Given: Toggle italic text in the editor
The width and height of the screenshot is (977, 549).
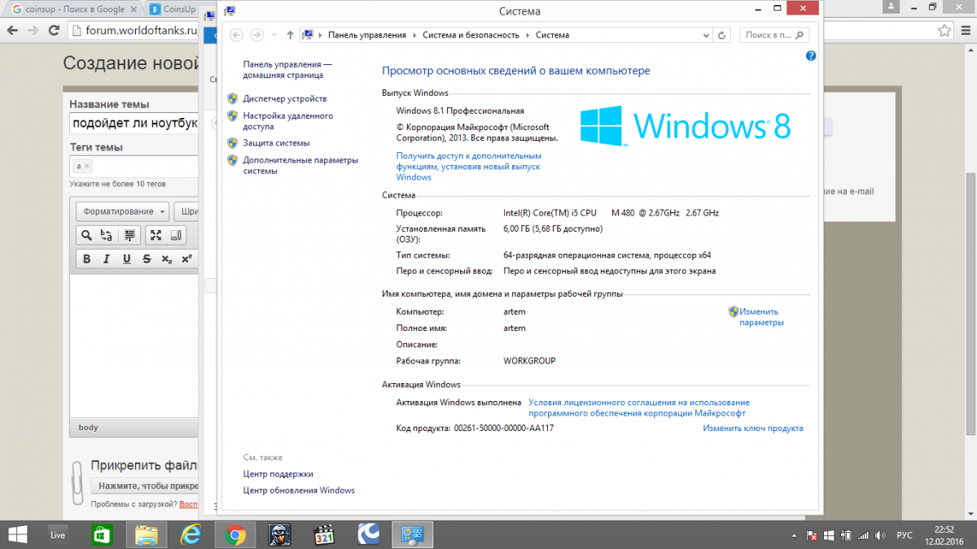Looking at the screenshot, I should click(x=106, y=259).
